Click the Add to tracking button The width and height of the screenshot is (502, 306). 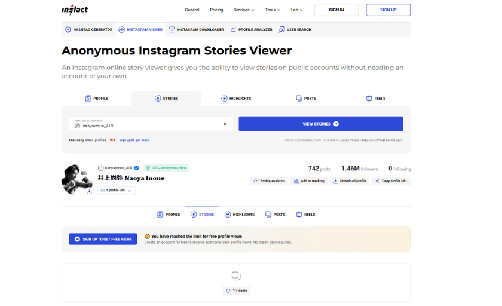[309, 181]
